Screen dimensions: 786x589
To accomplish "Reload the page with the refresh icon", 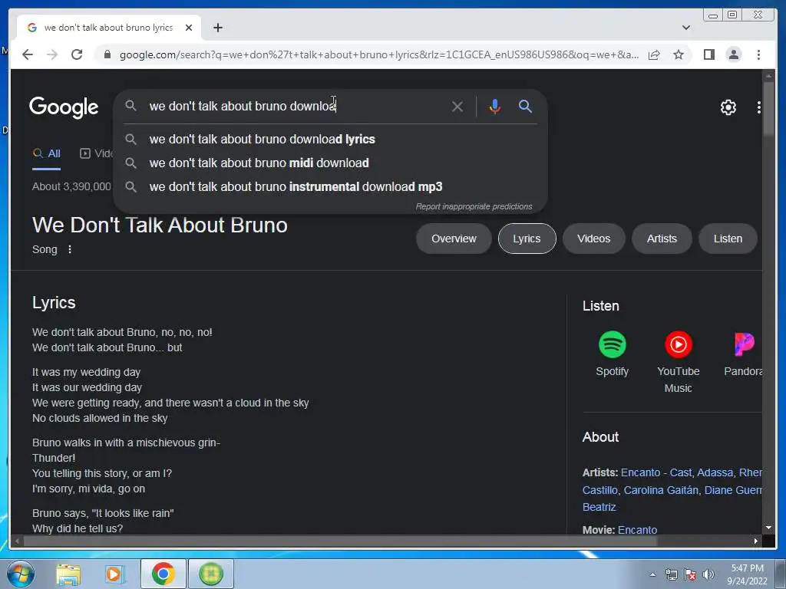I will pos(77,54).
